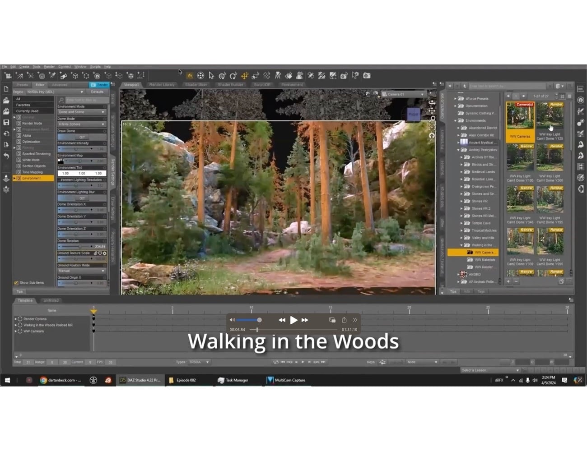The image size is (587, 451).
Task: Select the Node Selection arrow tool
Action: click(210, 75)
